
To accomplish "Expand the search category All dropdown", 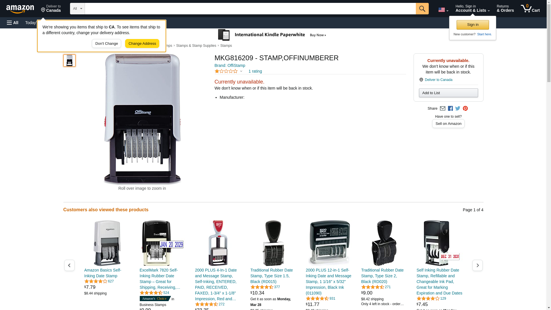I will 77,9.
